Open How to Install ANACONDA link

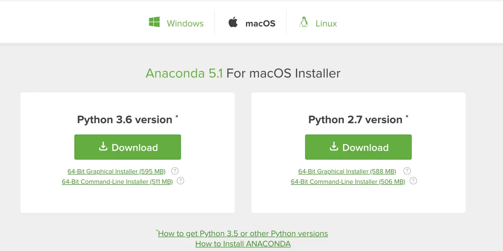[x=243, y=244]
